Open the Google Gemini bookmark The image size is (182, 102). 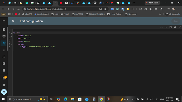coord(41,14)
